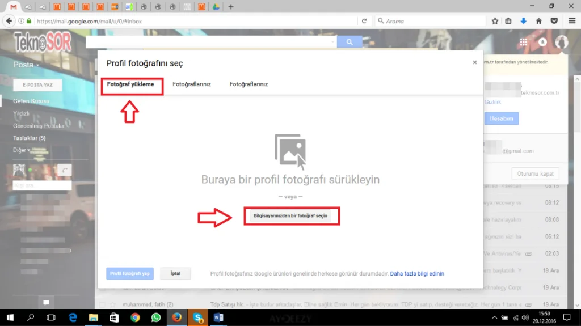Click Bilgisayarınızdan bir fotoğraf seçin button
Image resolution: width=581 pixels, height=326 pixels.
pos(290,216)
